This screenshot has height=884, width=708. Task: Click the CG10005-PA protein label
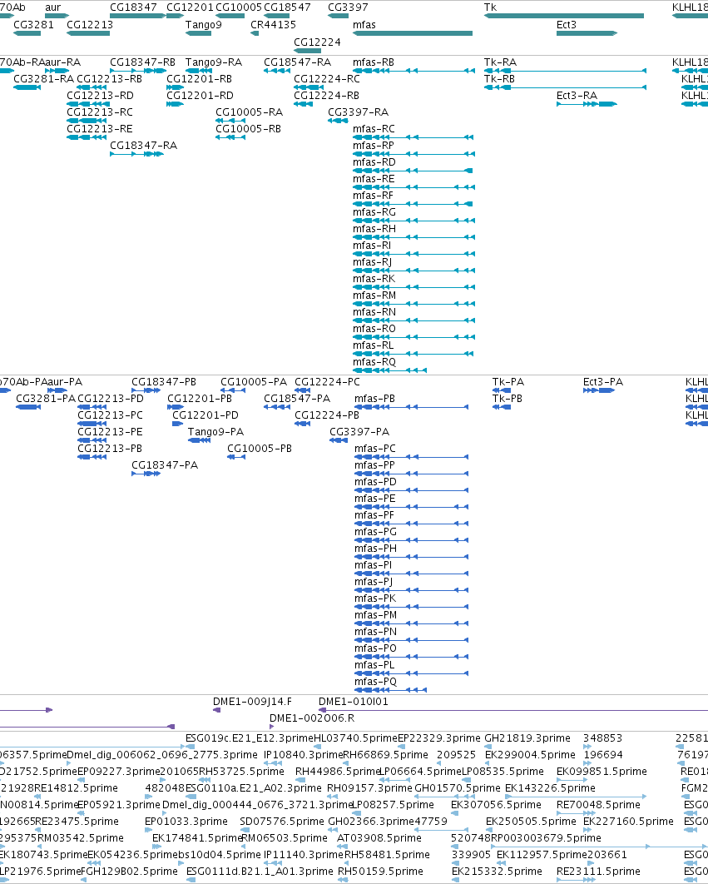(254, 382)
